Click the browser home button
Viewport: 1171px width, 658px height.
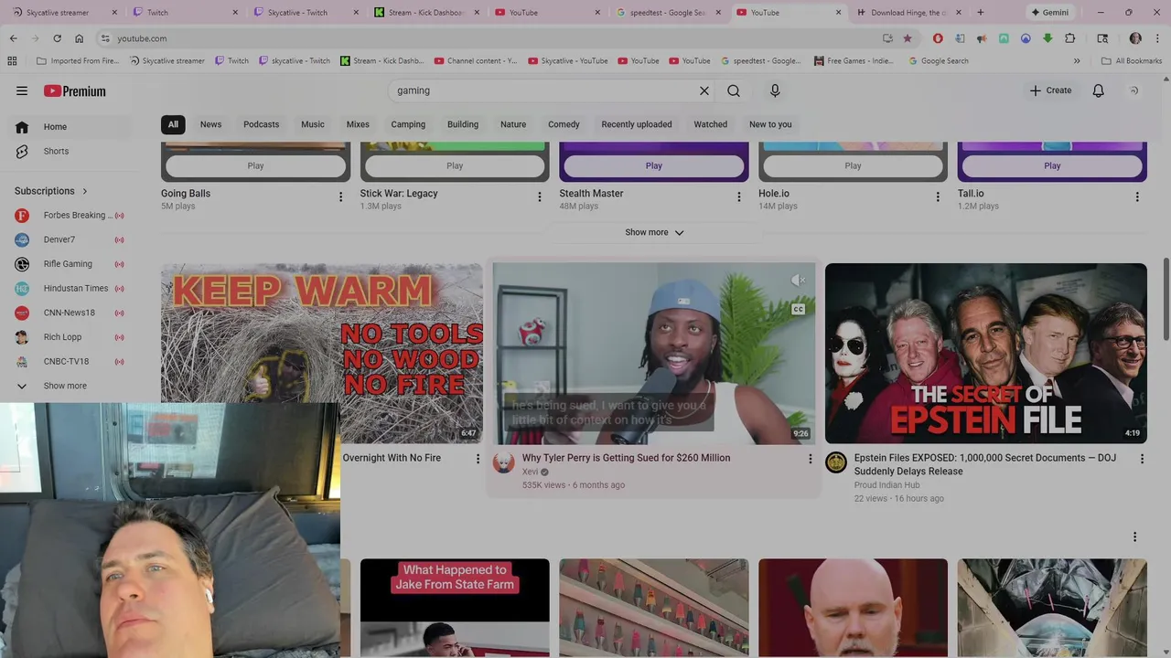(80, 38)
